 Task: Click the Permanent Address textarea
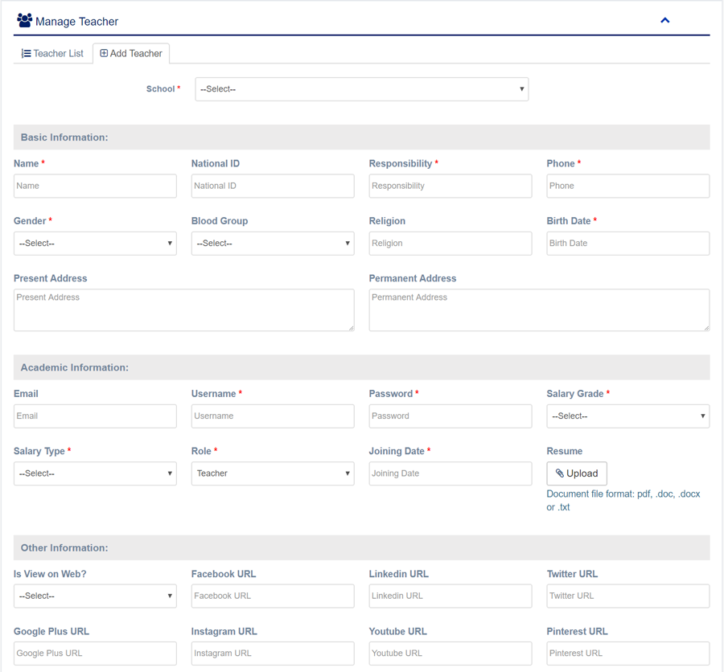point(539,310)
